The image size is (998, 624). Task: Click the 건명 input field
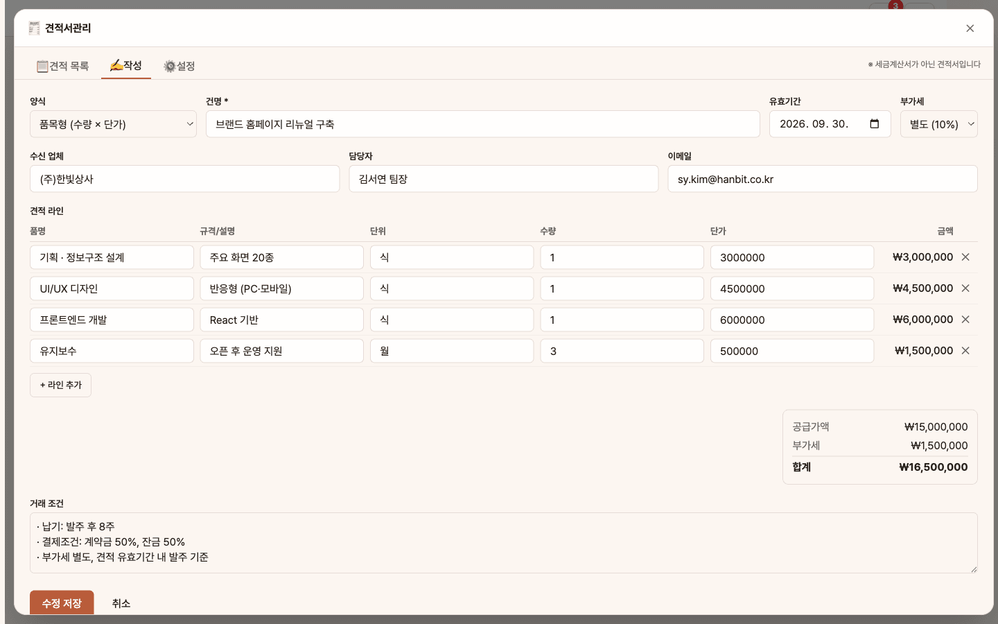coord(483,124)
